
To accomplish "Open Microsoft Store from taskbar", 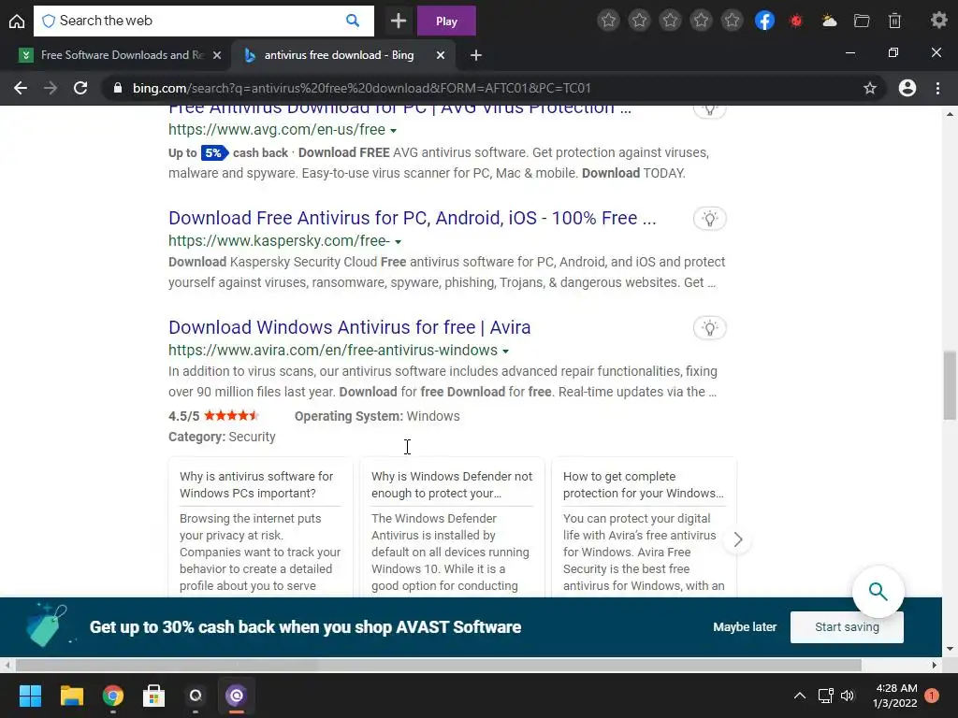I will tap(154, 696).
